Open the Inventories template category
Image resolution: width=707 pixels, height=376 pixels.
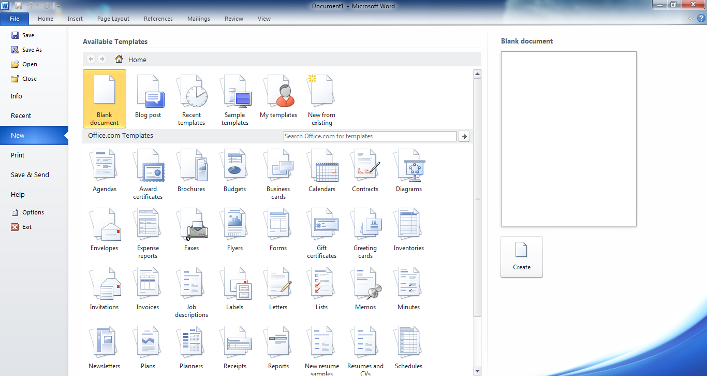pos(409,230)
